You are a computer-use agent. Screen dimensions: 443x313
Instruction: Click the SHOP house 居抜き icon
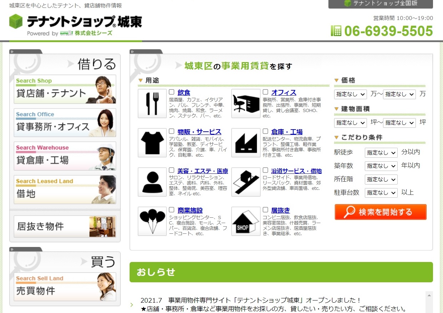point(246,221)
